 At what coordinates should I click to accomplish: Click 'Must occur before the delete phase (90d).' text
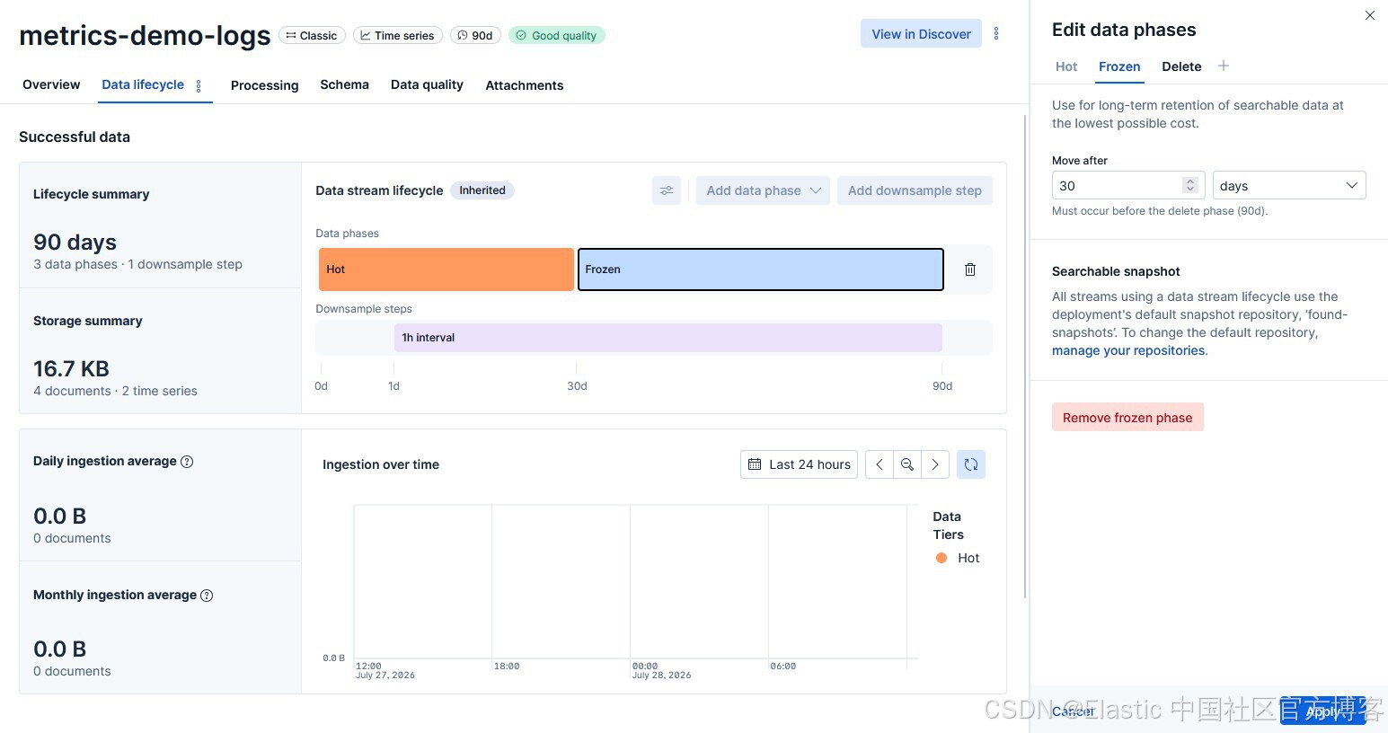click(x=1160, y=211)
